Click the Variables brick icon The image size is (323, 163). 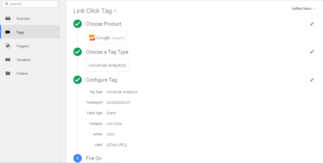click(8, 60)
